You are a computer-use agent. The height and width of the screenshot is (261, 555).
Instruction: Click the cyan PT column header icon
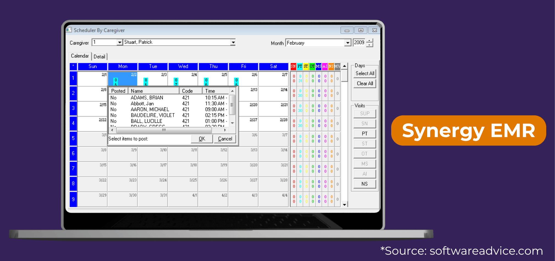pyautogui.click(x=299, y=66)
